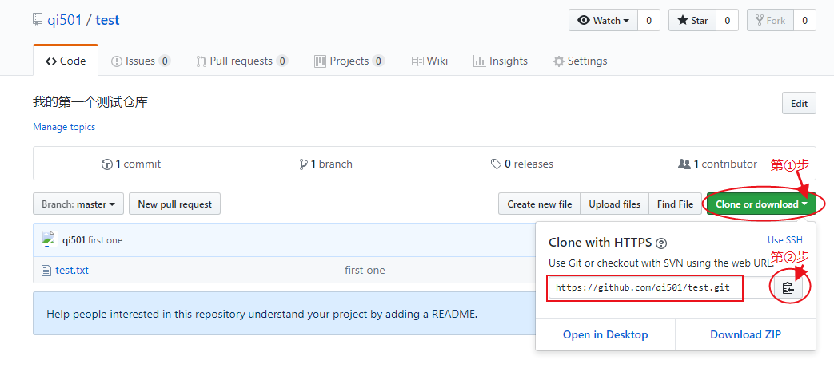Click the test.txt file icon

(x=46, y=271)
